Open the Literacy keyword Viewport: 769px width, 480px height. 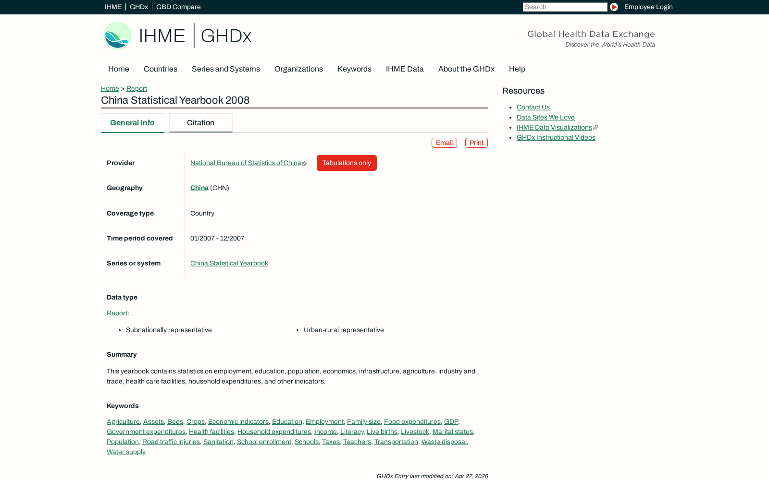click(x=352, y=432)
